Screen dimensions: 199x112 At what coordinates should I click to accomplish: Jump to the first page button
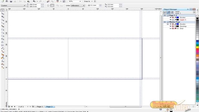pos(12,107)
